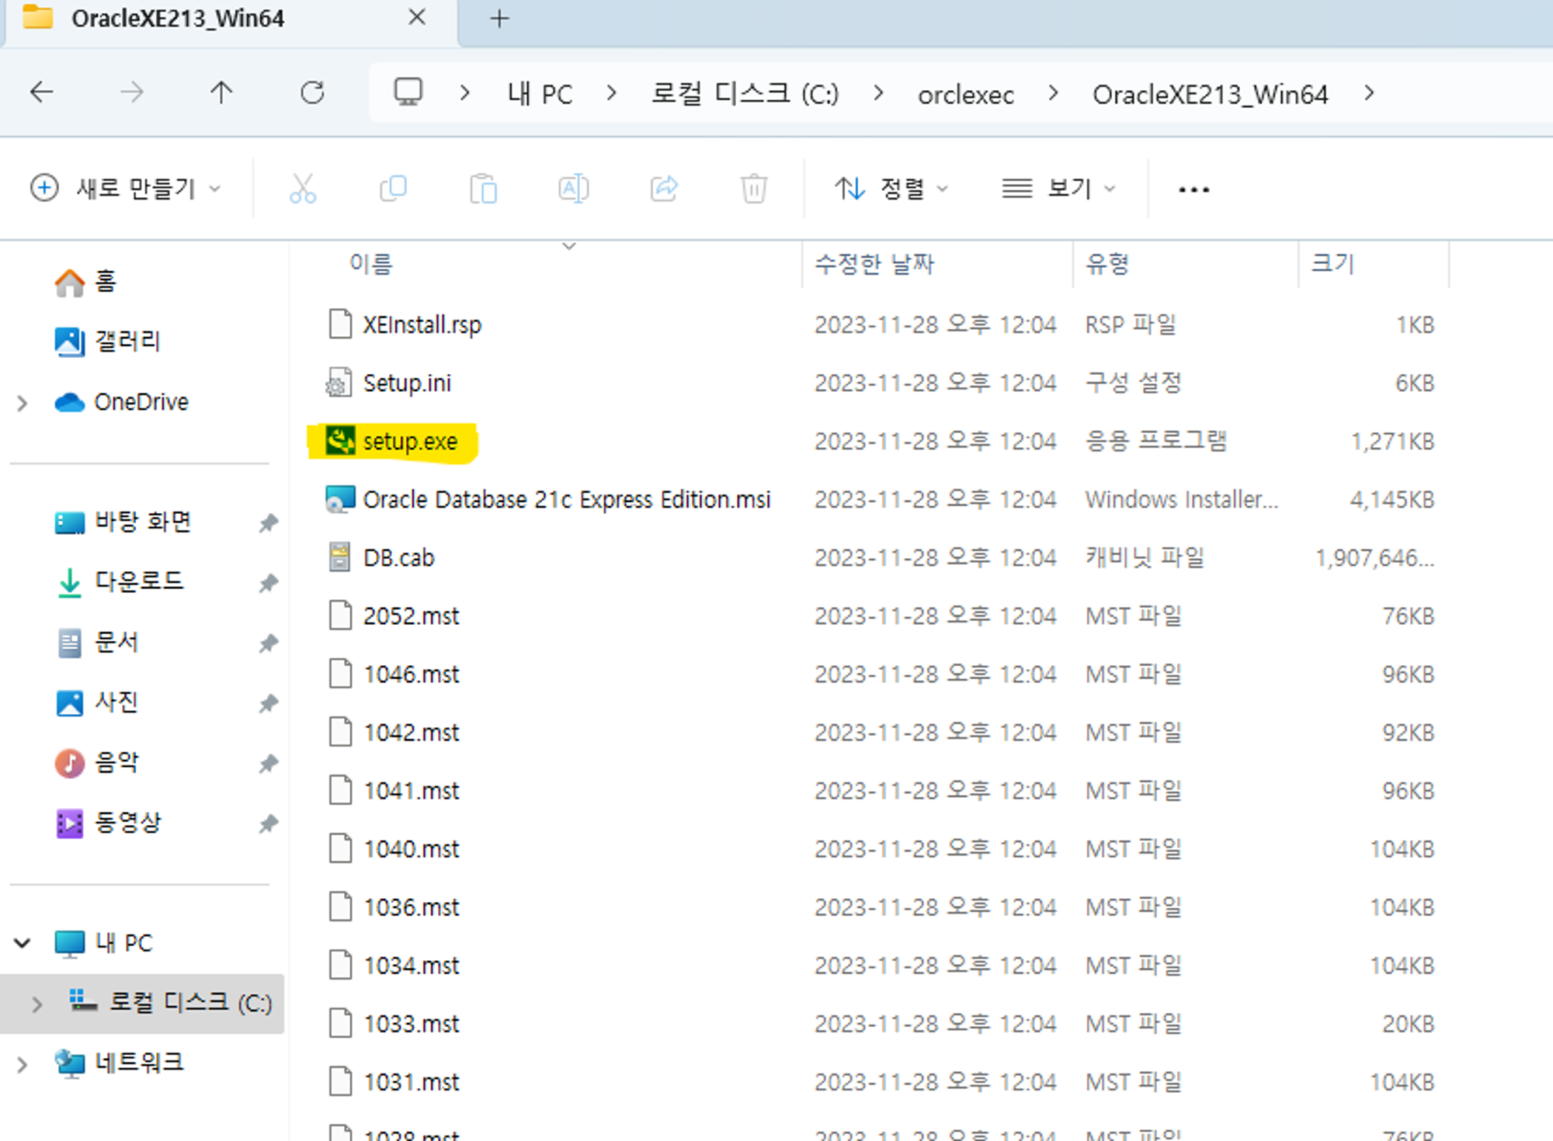Image resolution: width=1553 pixels, height=1141 pixels.
Task: Select the DB.cab cabinet file icon
Action: click(339, 557)
